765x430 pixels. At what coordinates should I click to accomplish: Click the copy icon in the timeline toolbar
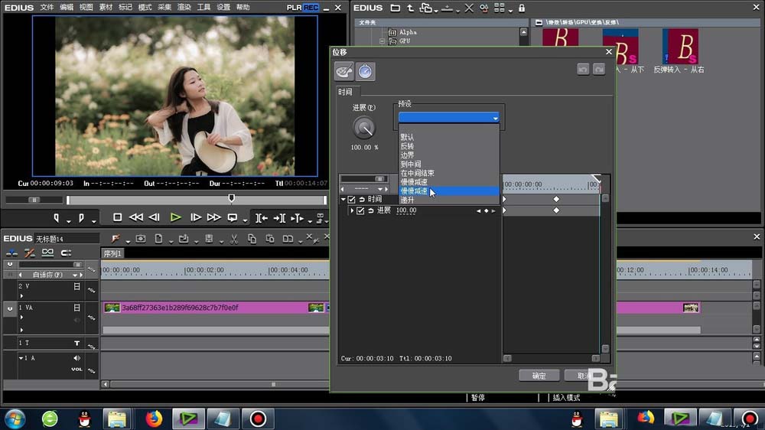click(252, 239)
